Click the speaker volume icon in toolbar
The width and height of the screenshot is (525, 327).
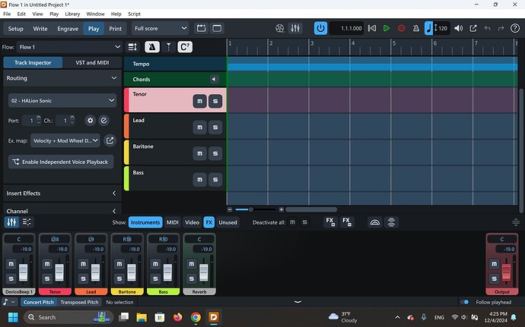(458, 28)
